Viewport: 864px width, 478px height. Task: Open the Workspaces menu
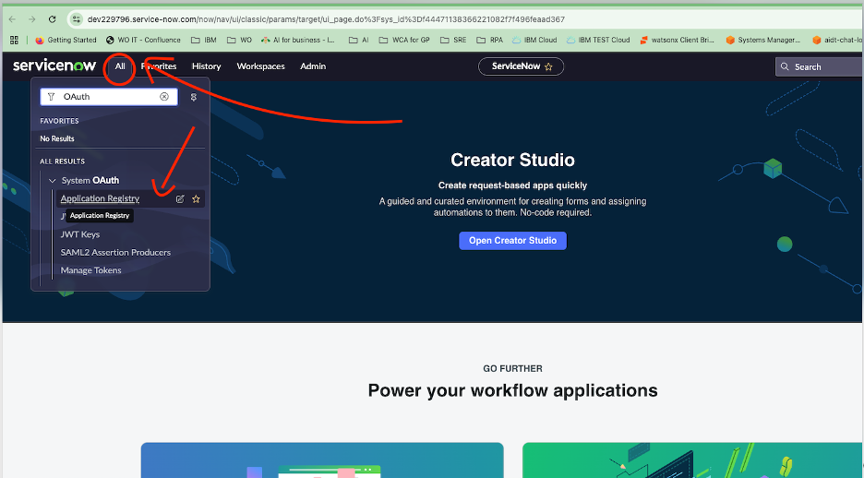[260, 66]
